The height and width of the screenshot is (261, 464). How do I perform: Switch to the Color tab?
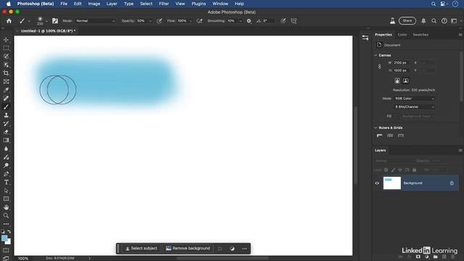coord(402,35)
